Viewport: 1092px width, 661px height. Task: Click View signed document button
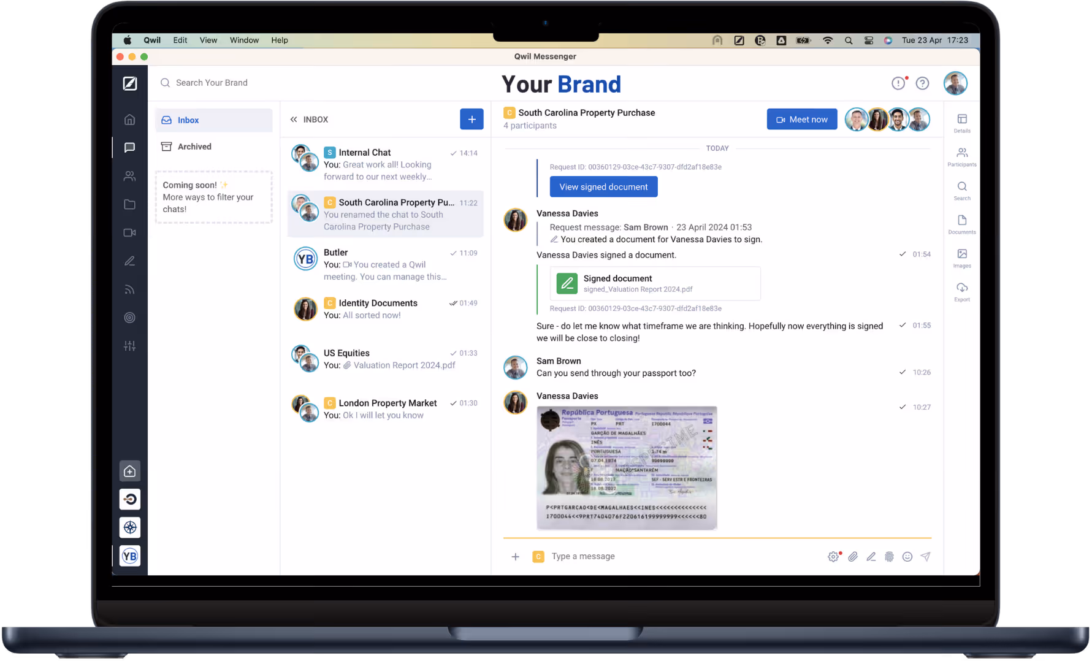point(603,187)
